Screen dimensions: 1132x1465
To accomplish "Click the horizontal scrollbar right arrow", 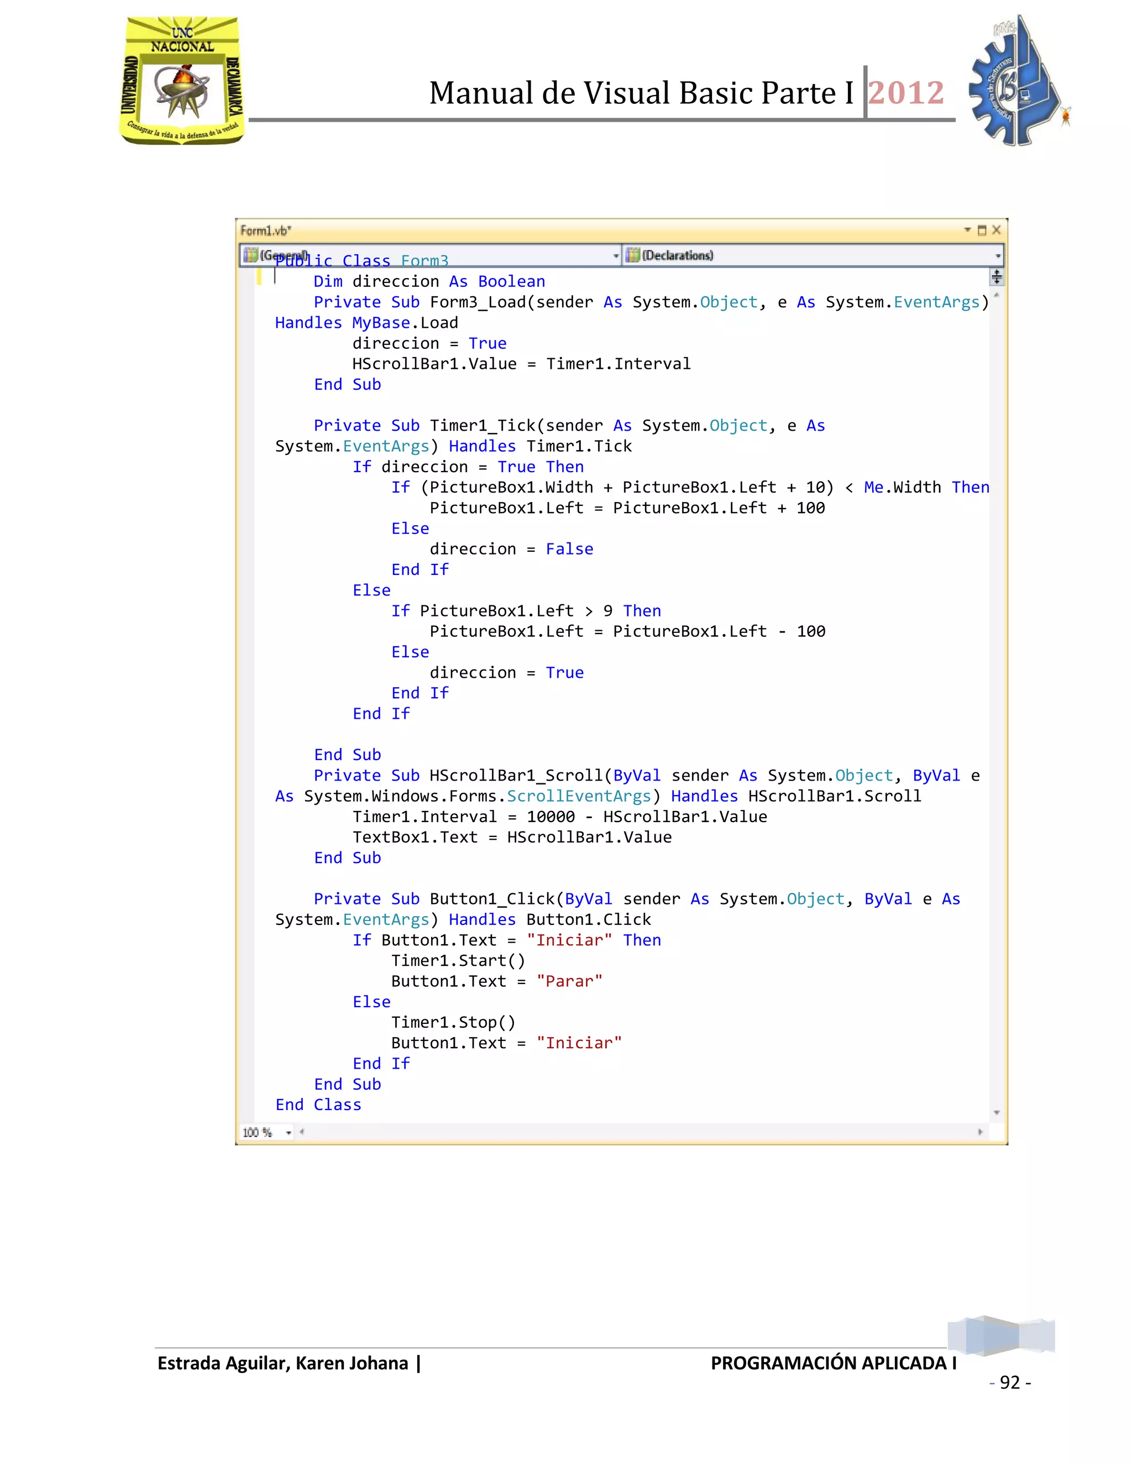I will click(x=981, y=1132).
